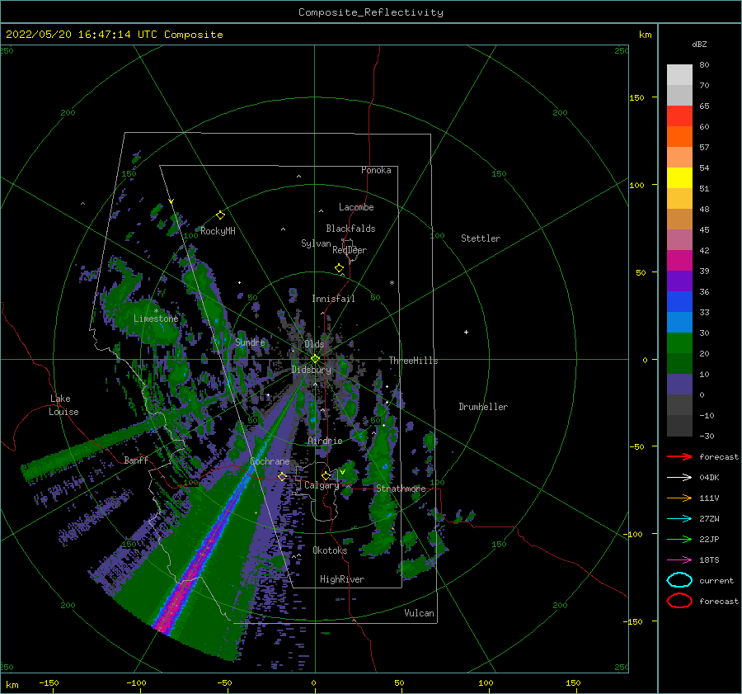Click the Sundre label
Image resolution: width=742 pixels, height=694 pixels.
(x=250, y=342)
